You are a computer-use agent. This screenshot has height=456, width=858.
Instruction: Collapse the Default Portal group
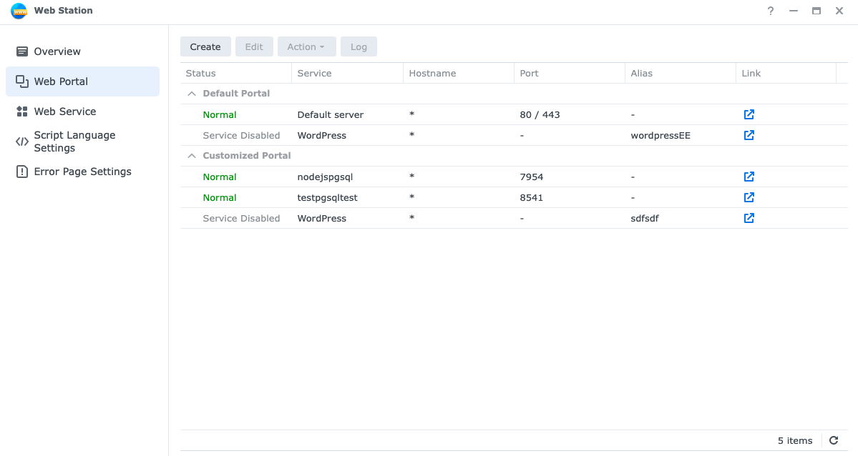point(191,94)
